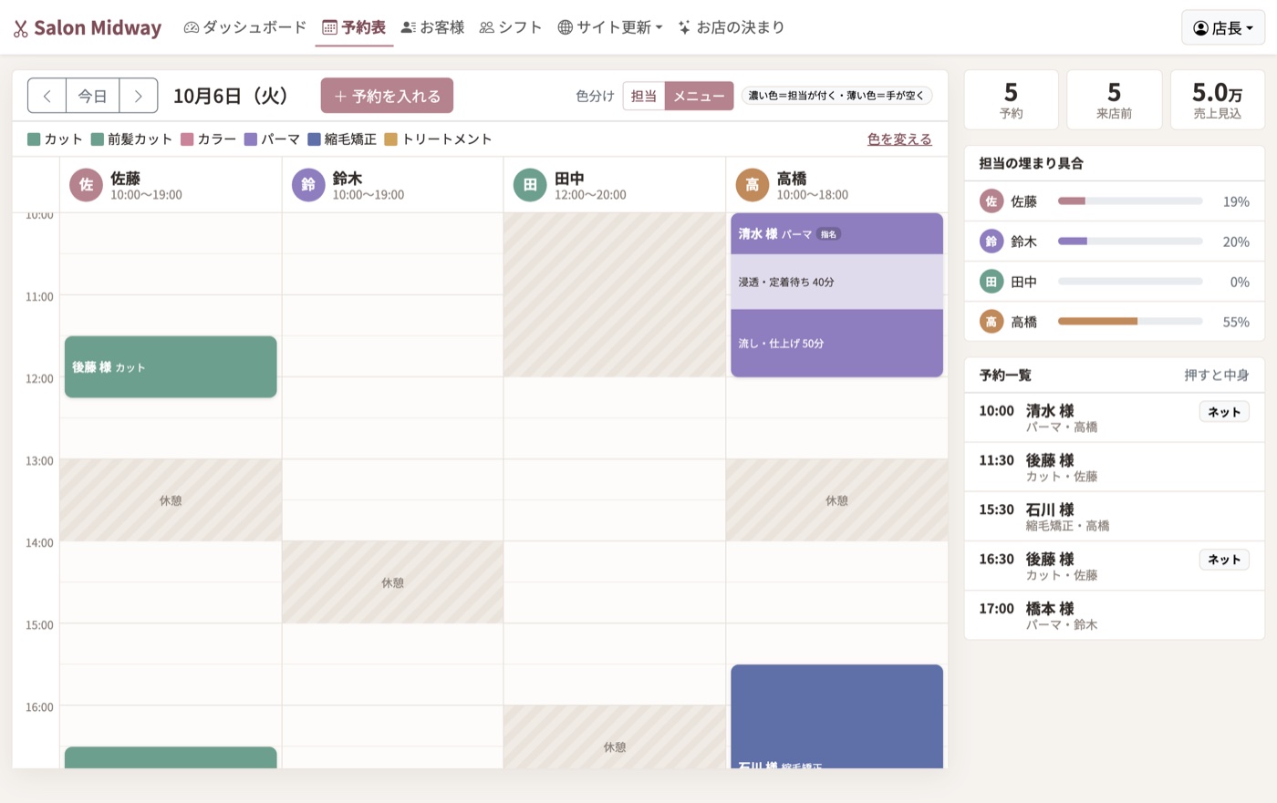Click the トリートメント yellow legend swatch

[x=390, y=139]
